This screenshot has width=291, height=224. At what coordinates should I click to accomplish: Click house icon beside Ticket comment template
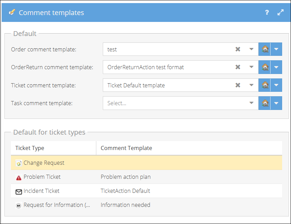click(x=264, y=85)
